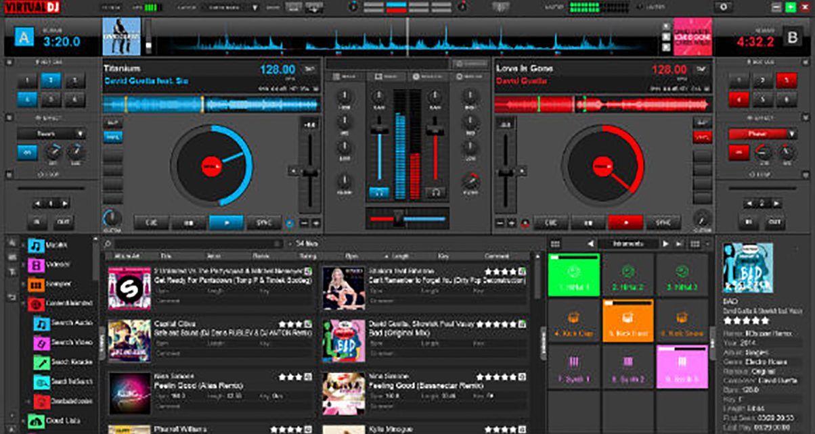Open Search Karaoke in the sidebar
815x434 pixels.
pos(64,364)
